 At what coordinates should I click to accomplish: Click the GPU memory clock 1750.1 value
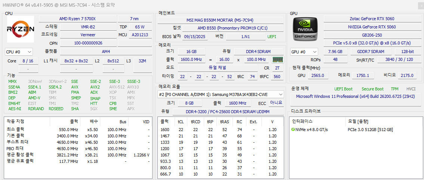click(x=363, y=75)
